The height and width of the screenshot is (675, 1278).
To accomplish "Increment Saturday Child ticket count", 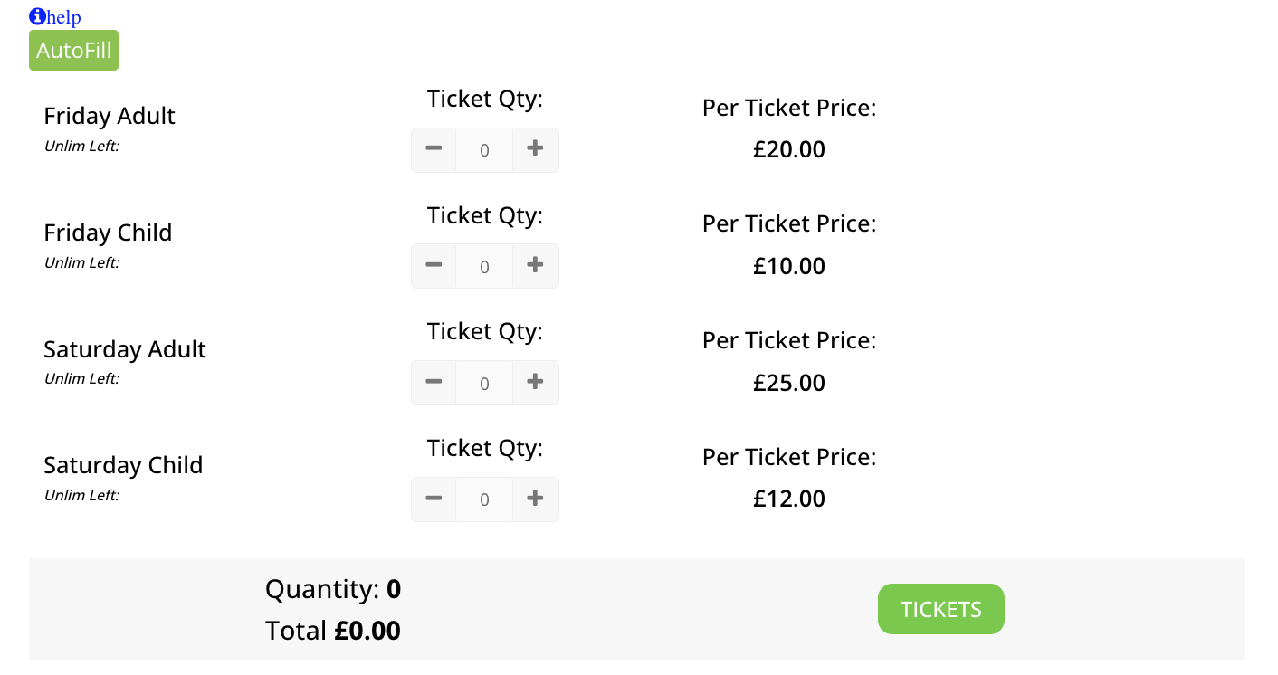I will tap(535, 499).
